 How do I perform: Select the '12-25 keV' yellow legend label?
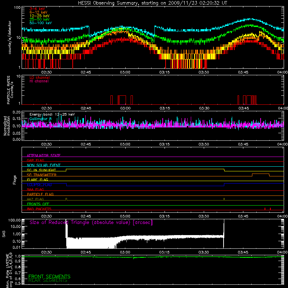[x=39, y=16]
